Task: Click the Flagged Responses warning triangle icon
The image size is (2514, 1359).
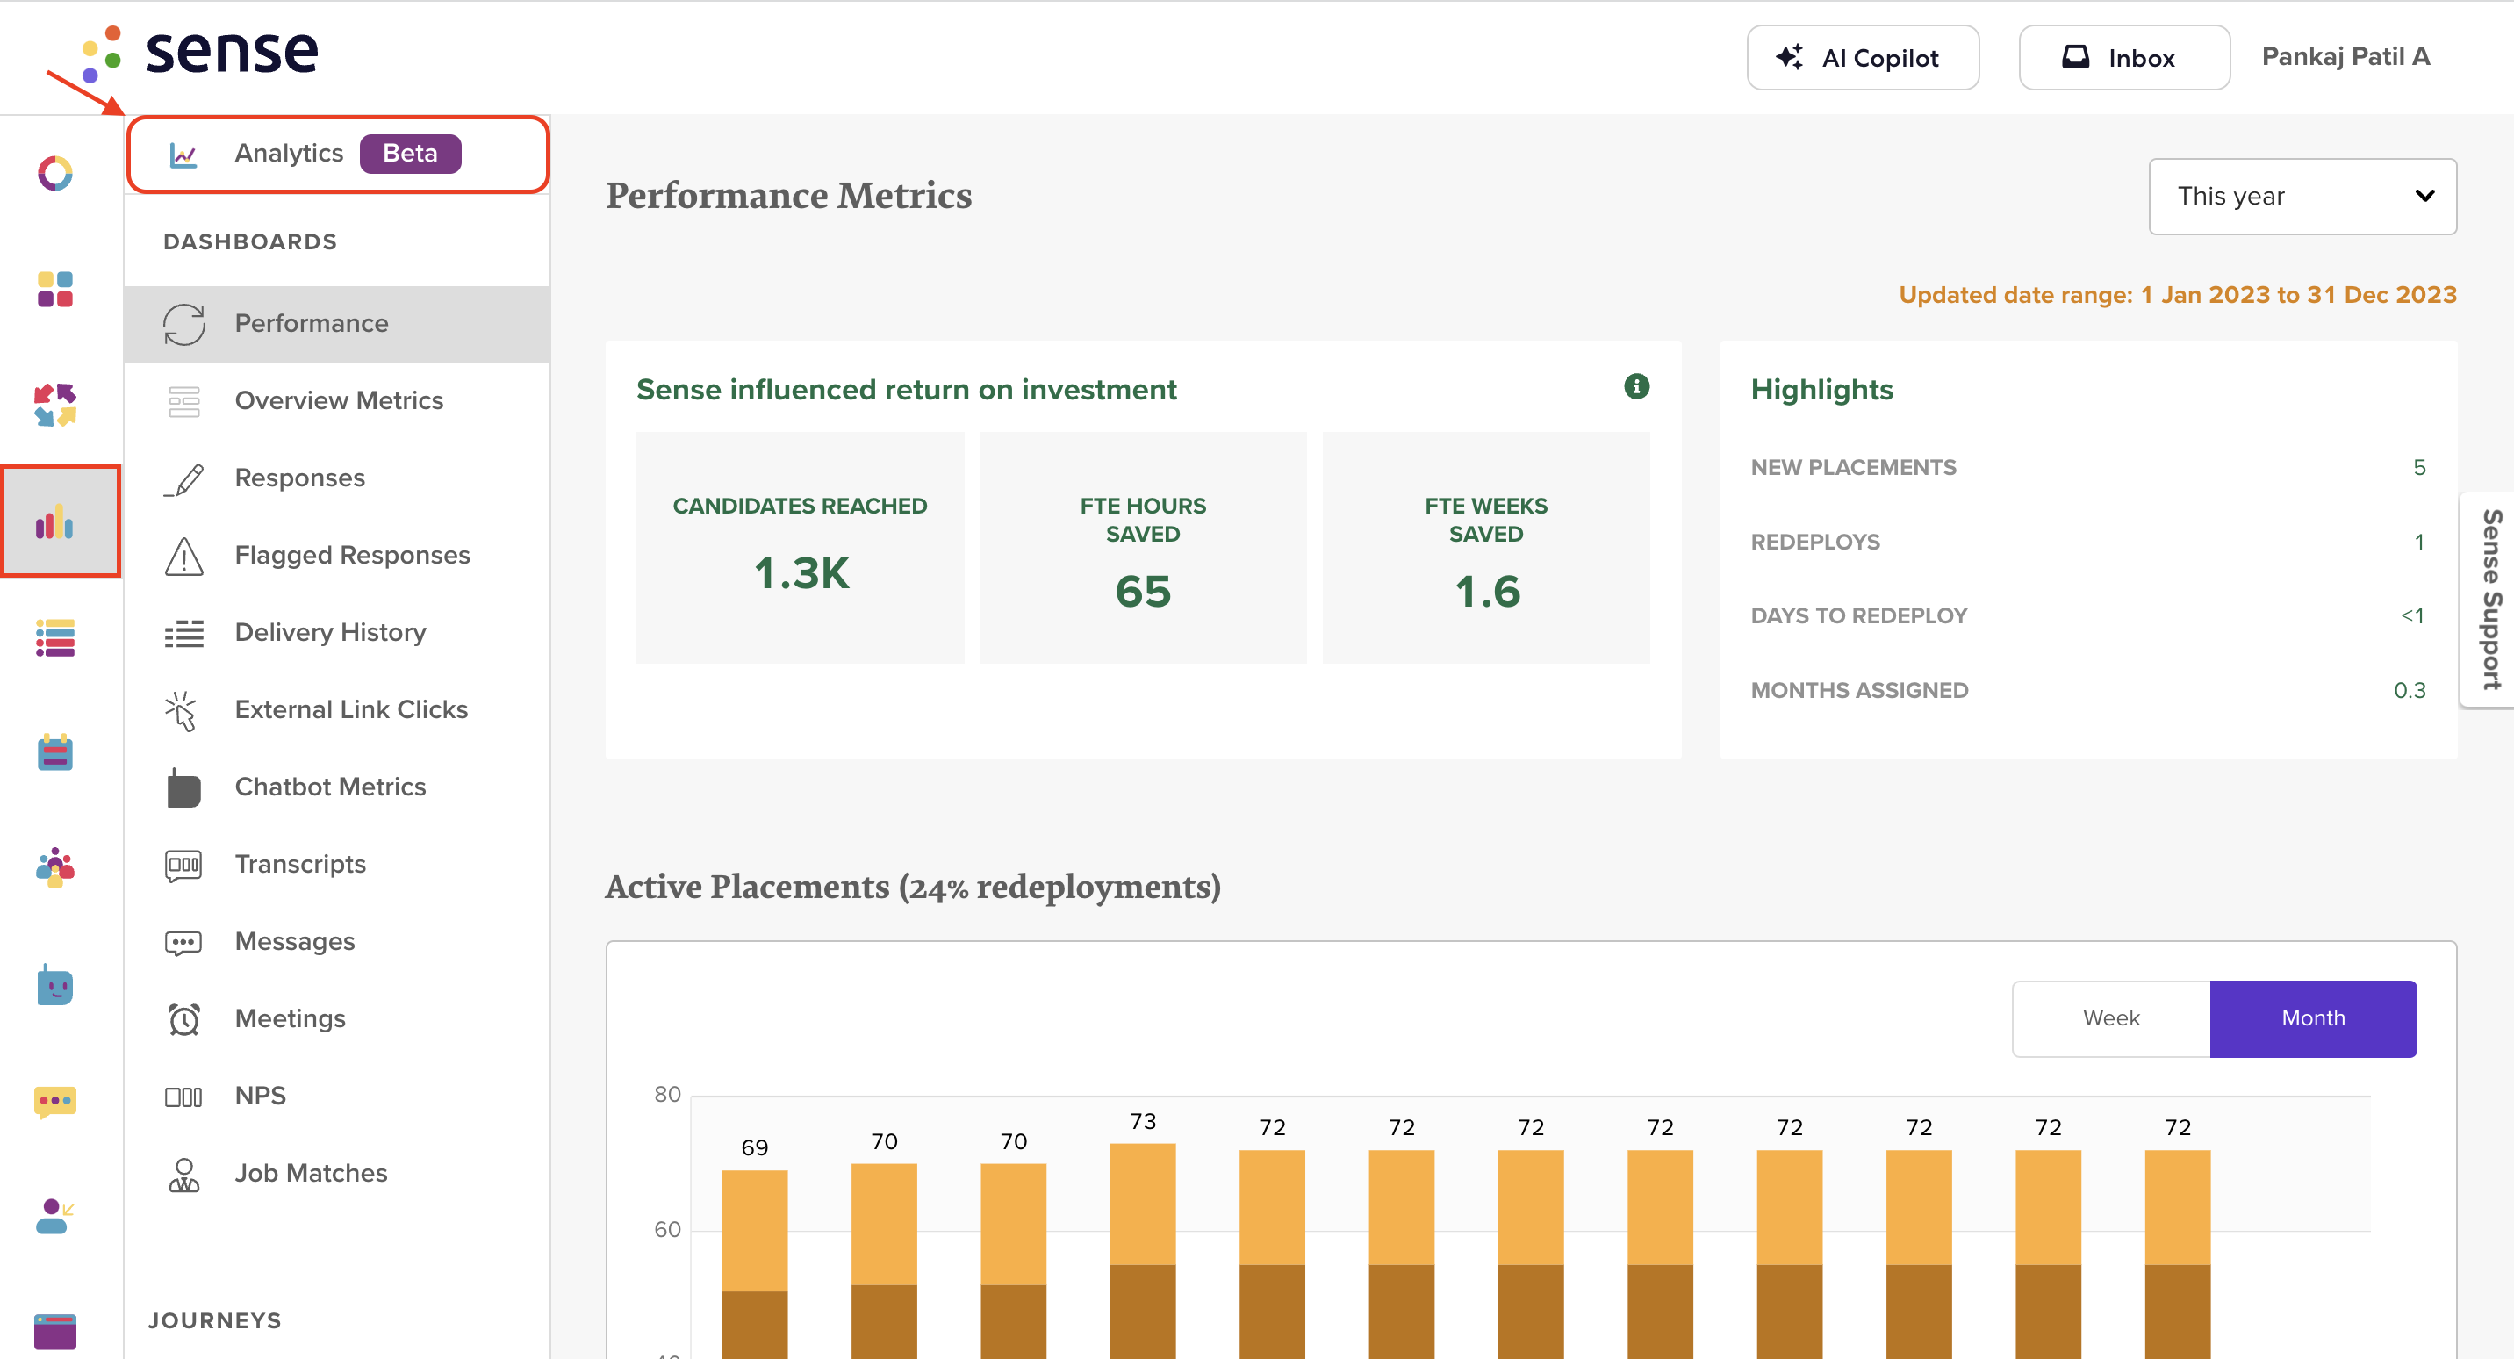Action: [183, 557]
